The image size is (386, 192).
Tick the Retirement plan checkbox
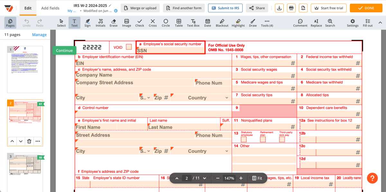click(263, 140)
